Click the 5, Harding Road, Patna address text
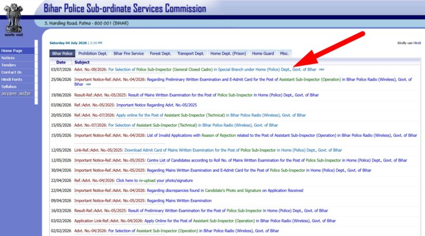 86,23
